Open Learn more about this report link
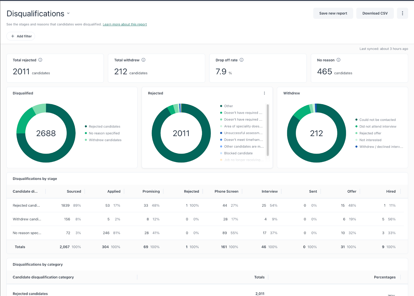This screenshot has height=296, width=414. [125, 24]
